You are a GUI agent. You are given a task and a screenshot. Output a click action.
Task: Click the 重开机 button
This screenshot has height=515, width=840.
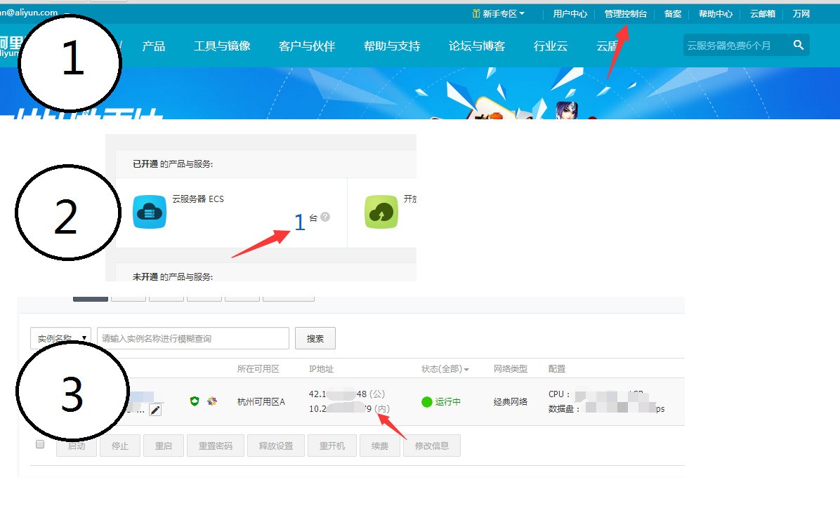(332, 446)
